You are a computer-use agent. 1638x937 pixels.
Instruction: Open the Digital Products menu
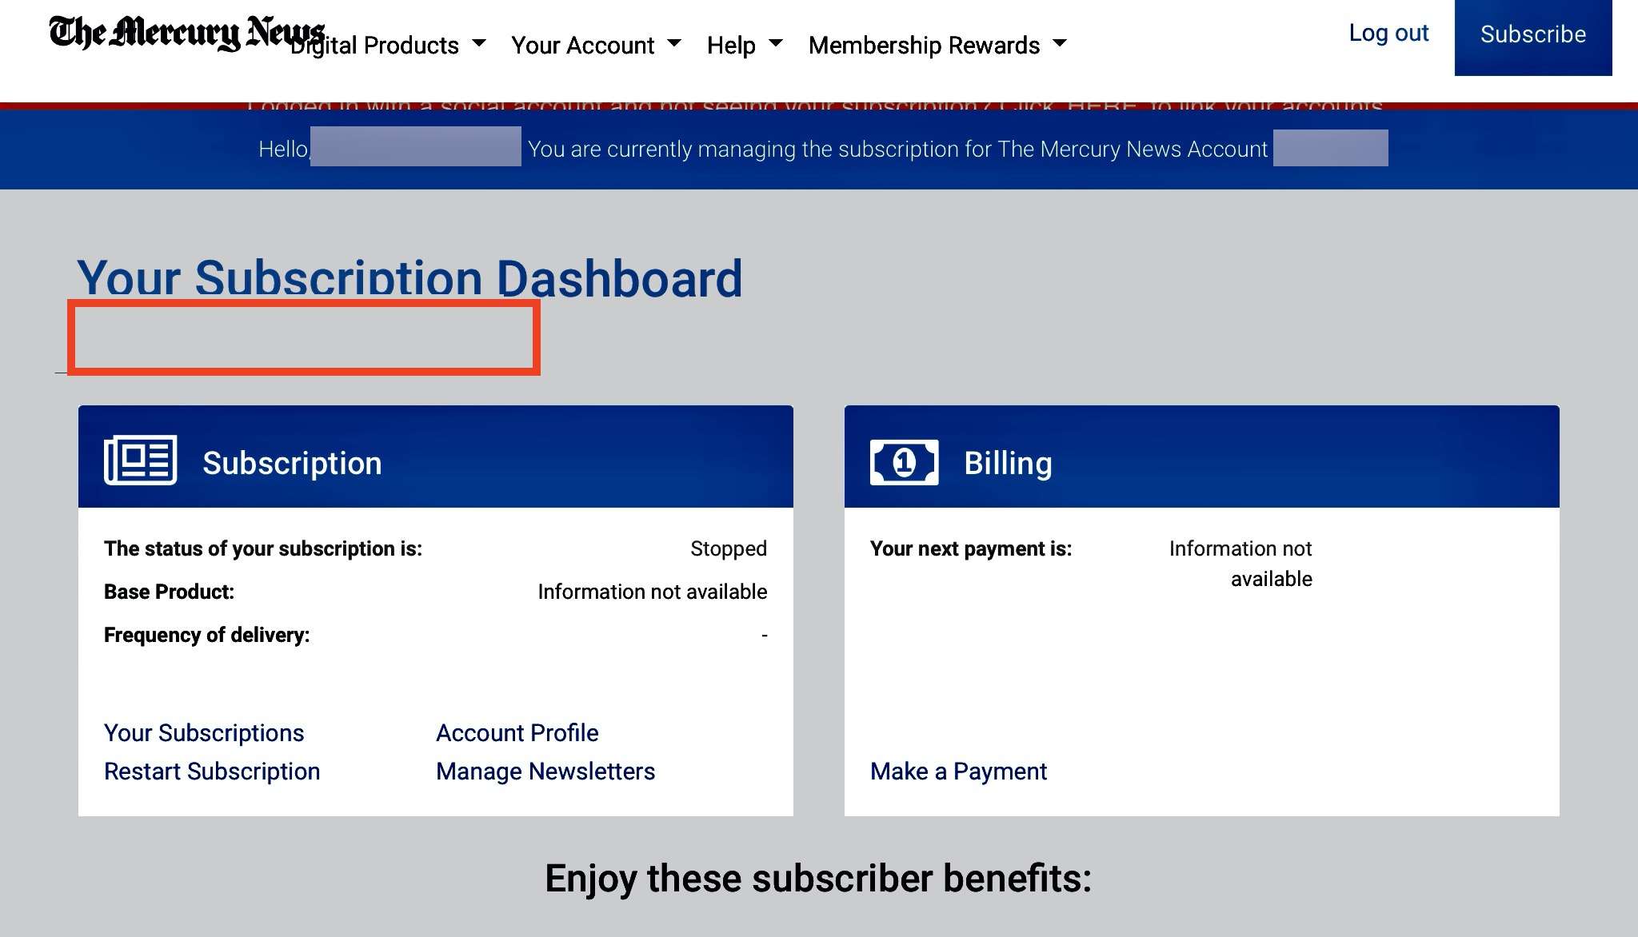388,45
